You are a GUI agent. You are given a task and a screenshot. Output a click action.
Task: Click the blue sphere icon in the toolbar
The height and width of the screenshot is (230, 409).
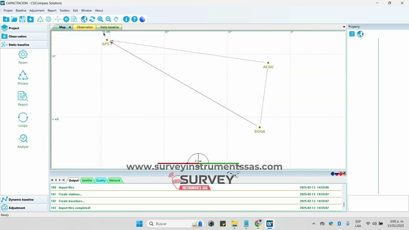(x=143, y=19)
